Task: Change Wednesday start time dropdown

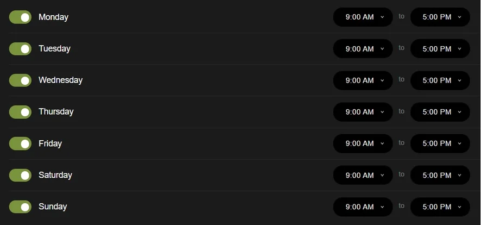Action: click(x=363, y=80)
